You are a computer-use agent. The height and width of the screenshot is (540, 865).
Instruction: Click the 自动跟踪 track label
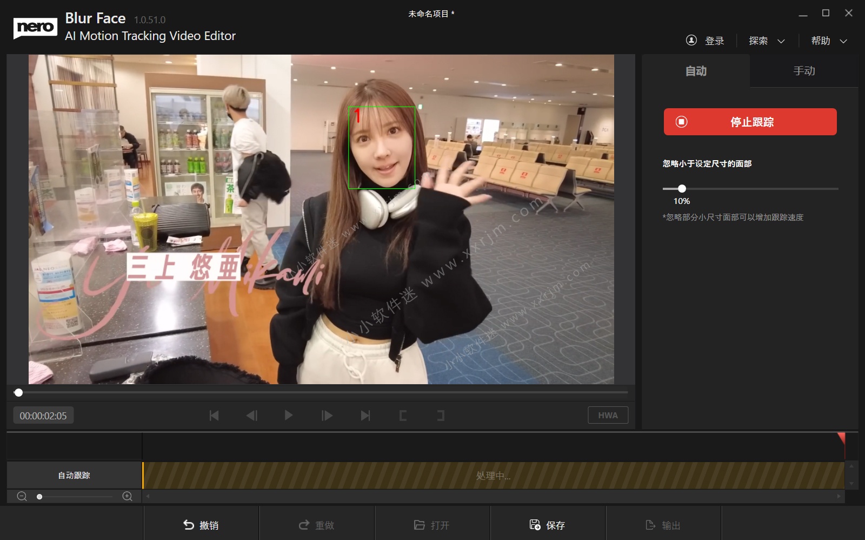tap(74, 475)
